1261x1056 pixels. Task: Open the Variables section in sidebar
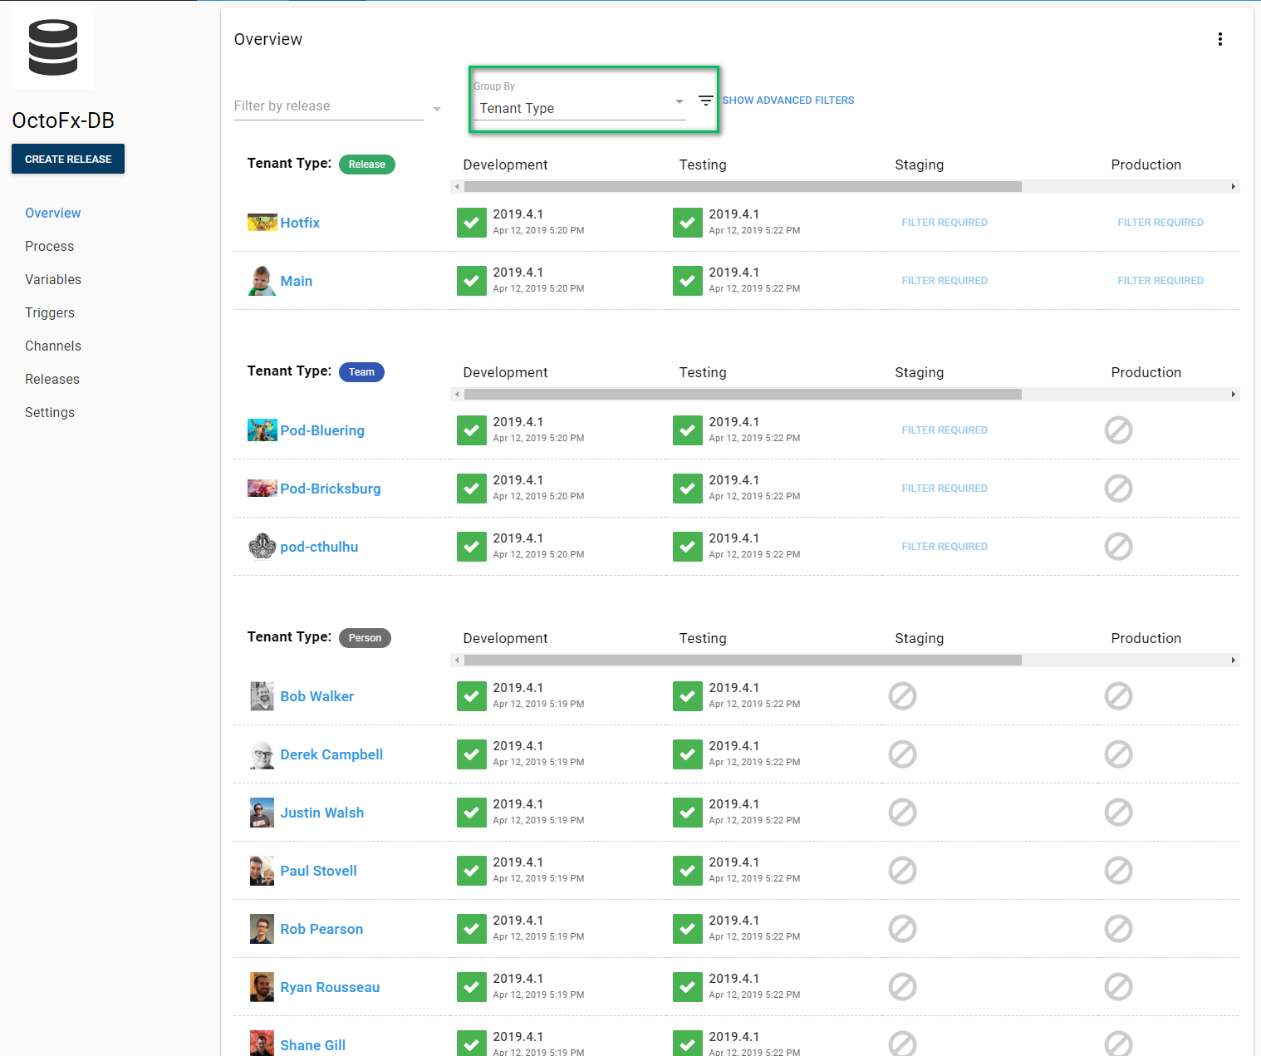[53, 279]
